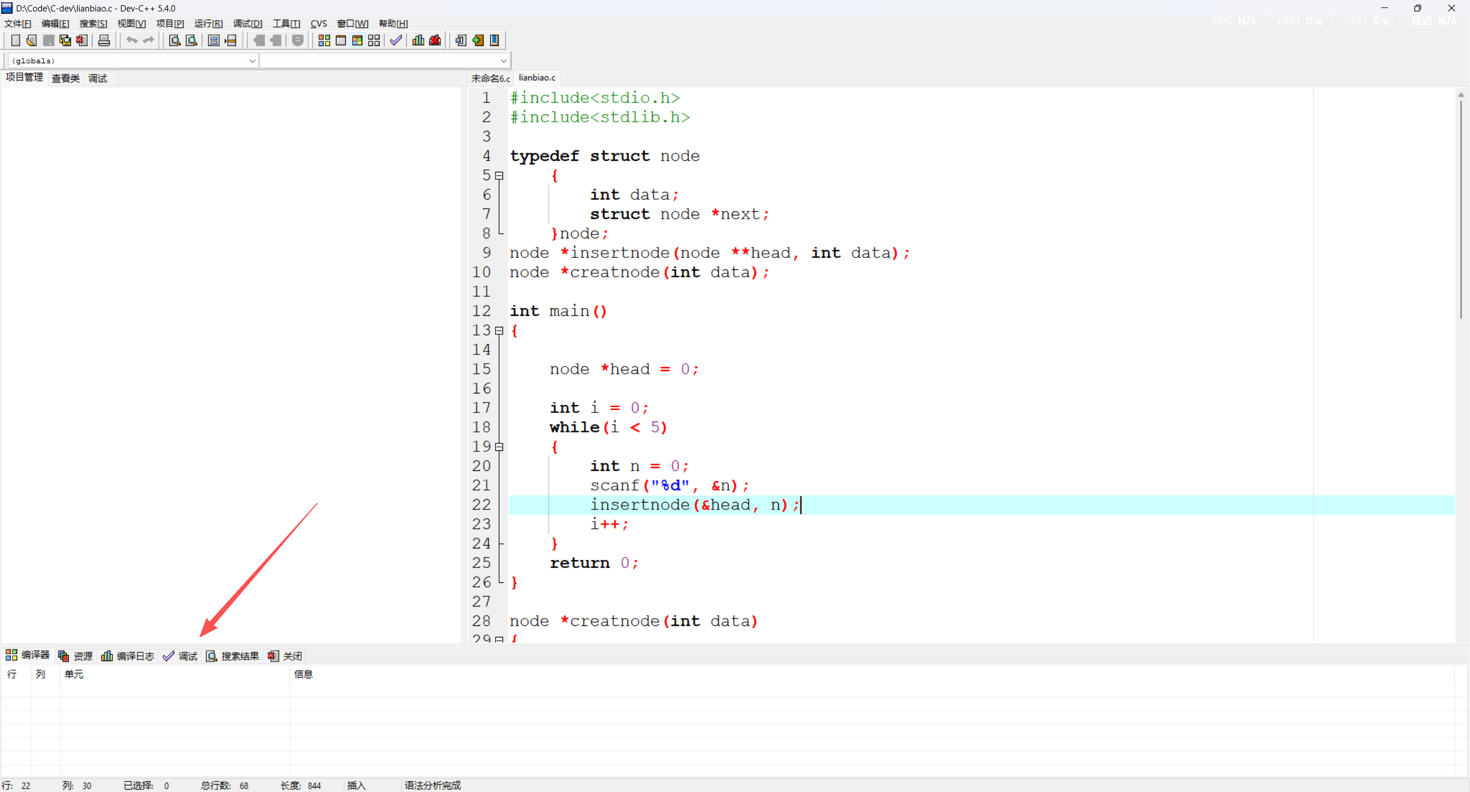
Task: Collapse the while loop fold at line 19
Action: 499,447
